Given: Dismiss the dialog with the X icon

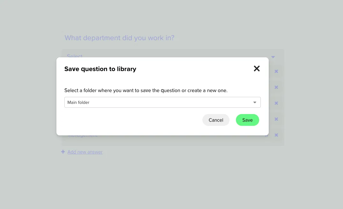Looking at the screenshot, I should [257, 68].
